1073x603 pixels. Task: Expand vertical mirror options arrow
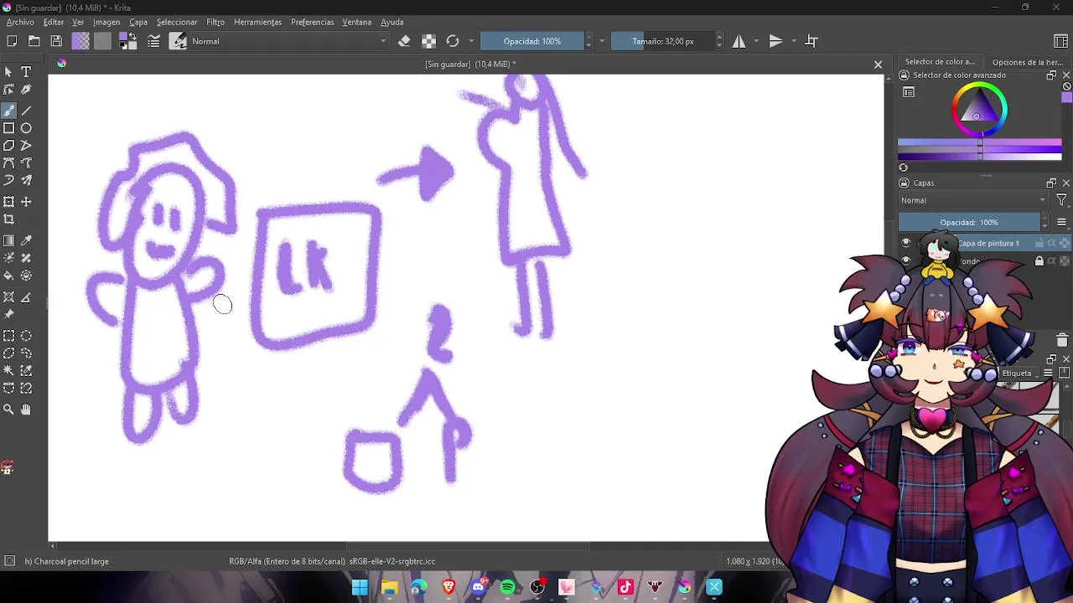(793, 41)
